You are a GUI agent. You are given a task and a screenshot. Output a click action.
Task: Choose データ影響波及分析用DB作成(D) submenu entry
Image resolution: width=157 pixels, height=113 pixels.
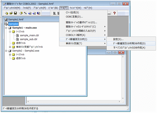131,43
